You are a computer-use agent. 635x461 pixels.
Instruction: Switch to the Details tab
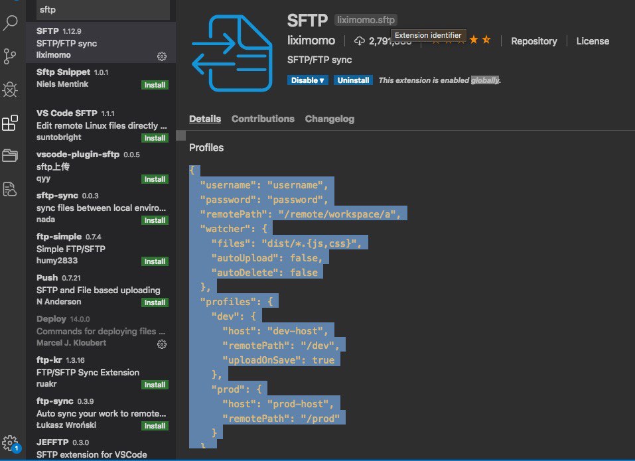[x=205, y=119]
